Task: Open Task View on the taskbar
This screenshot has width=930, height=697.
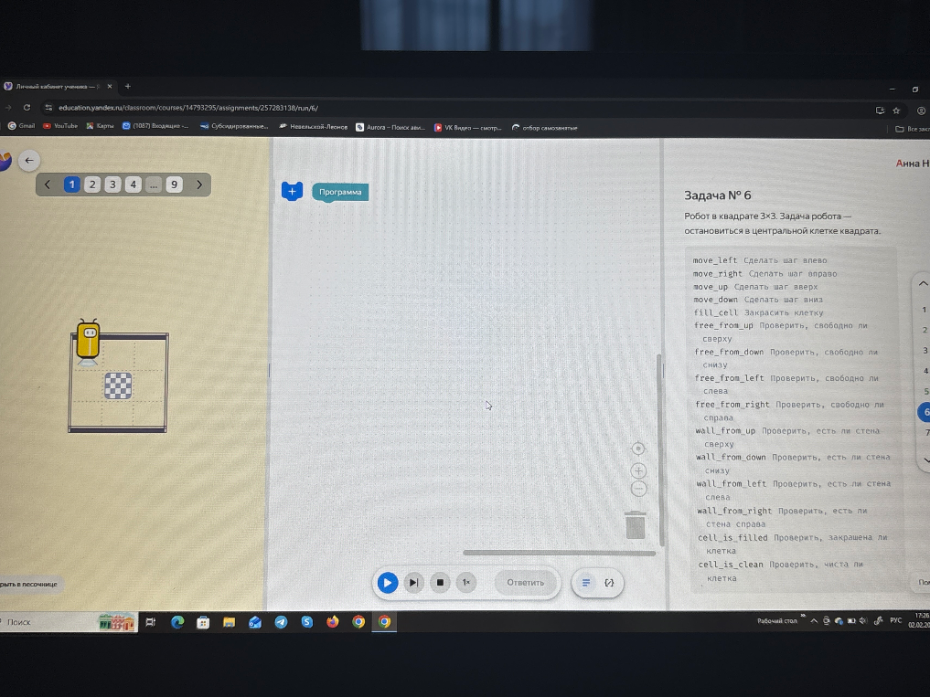Action: click(x=151, y=622)
